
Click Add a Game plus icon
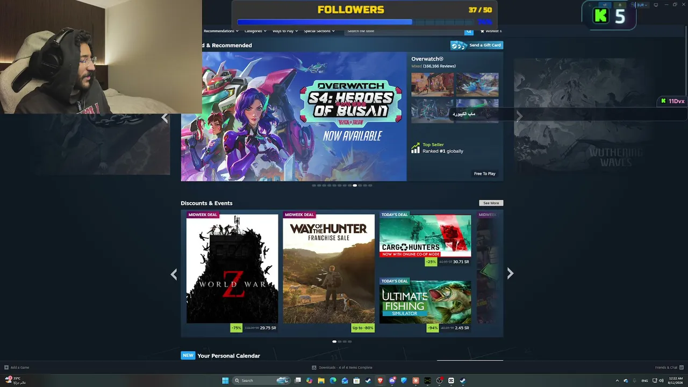[6, 368]
